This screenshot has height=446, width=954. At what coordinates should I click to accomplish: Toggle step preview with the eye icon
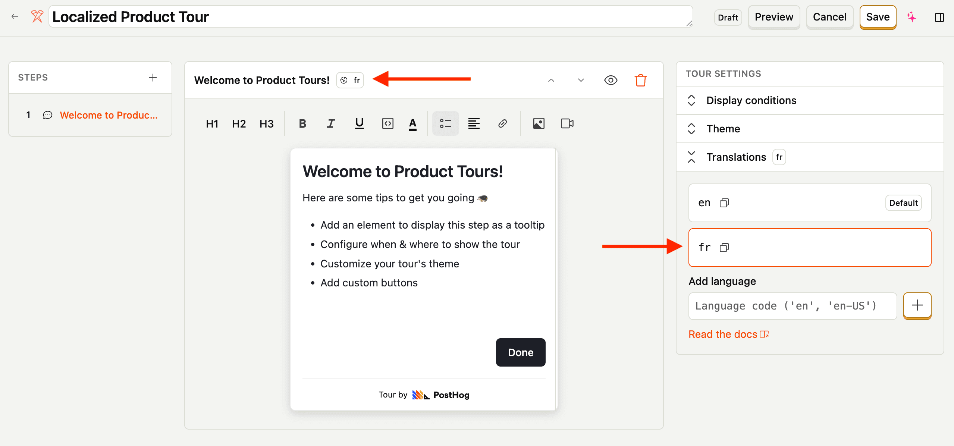610,80
